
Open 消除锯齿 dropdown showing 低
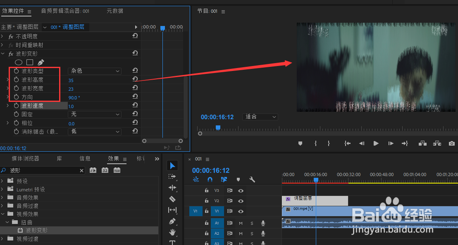tap(95, 132)
